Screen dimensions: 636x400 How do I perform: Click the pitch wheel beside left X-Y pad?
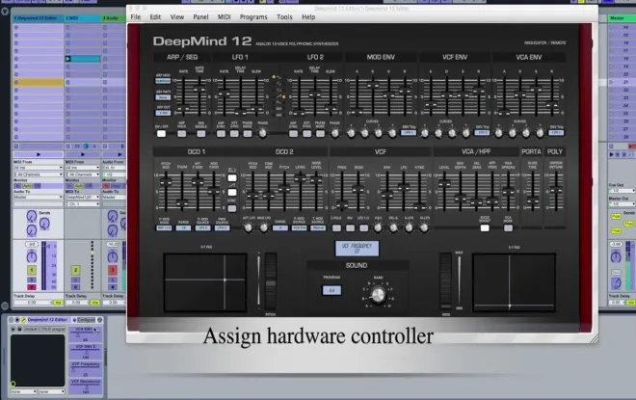(x=271, y=282)
